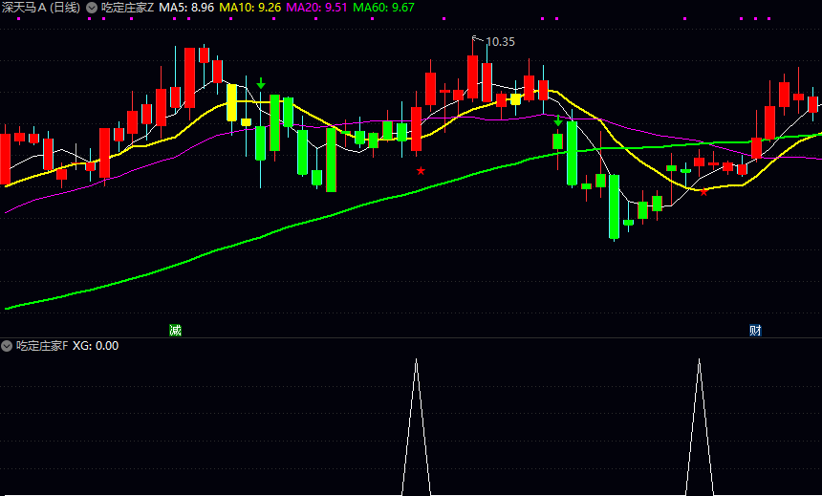Click the 吃定庄家Z indicator name
This screenshot has height=496, width=822.
127,8
